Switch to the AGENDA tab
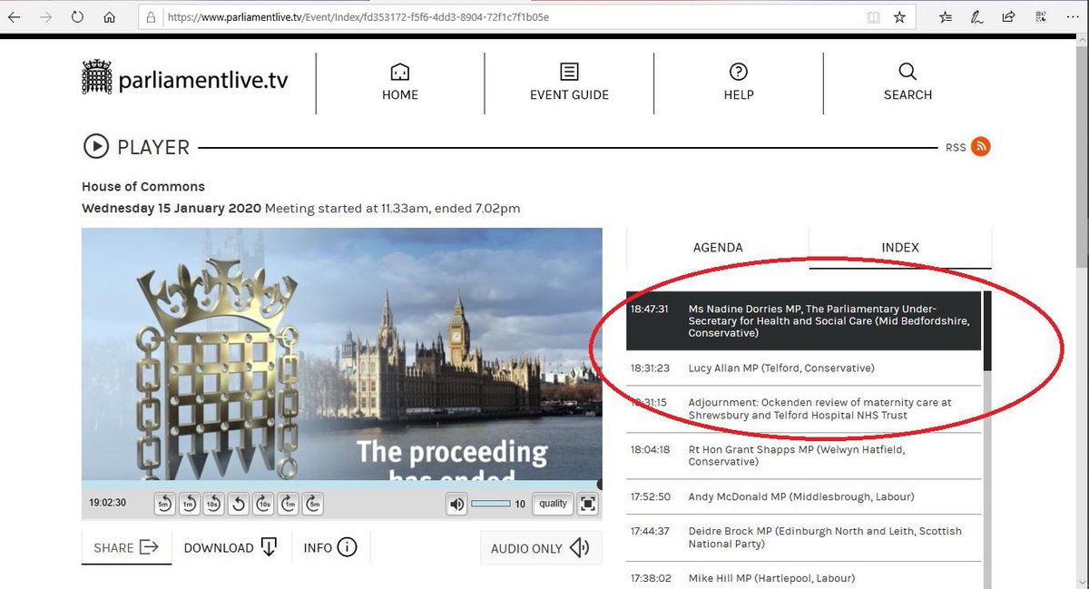Screen dimensions: 1089x589 click(x=718, y=247)
